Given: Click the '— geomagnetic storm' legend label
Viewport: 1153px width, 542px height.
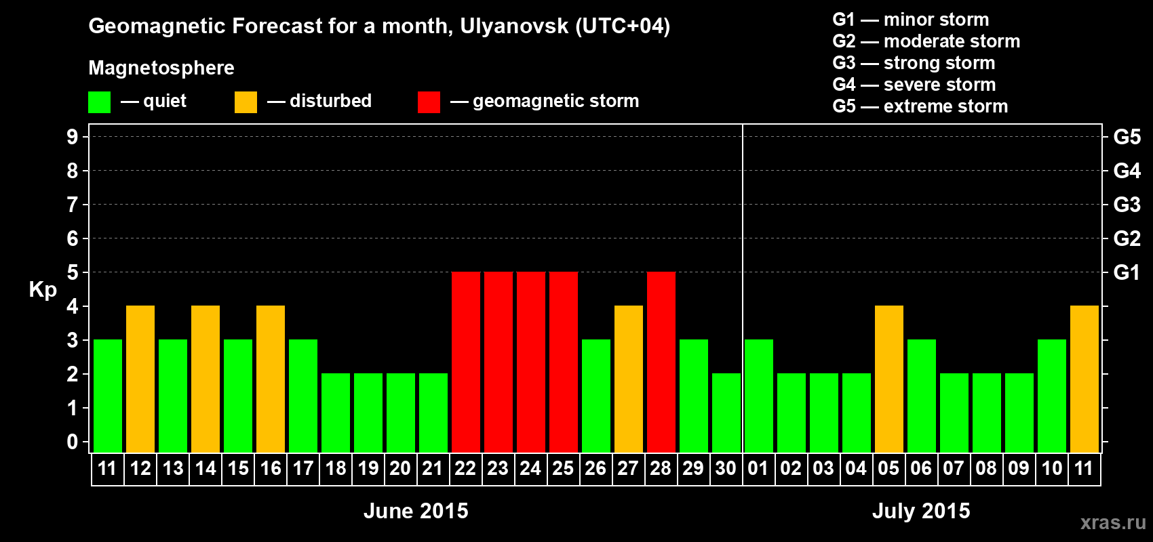Looking at the screenshot, I should [545, 102].
